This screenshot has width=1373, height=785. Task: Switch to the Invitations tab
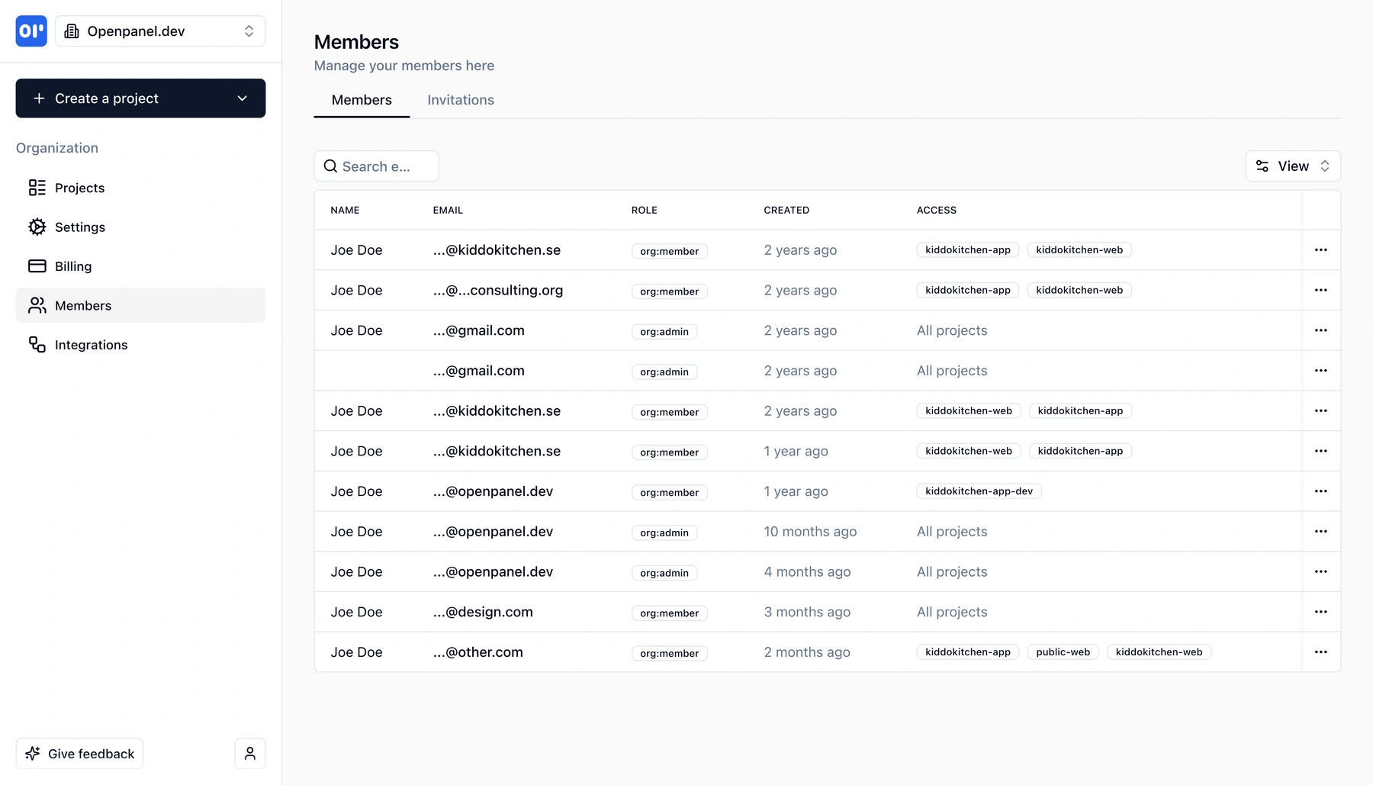pyautogui.click(x=460, y=100)
